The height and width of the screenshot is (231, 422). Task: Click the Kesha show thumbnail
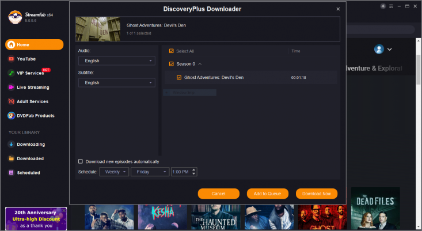click(162, 217)
